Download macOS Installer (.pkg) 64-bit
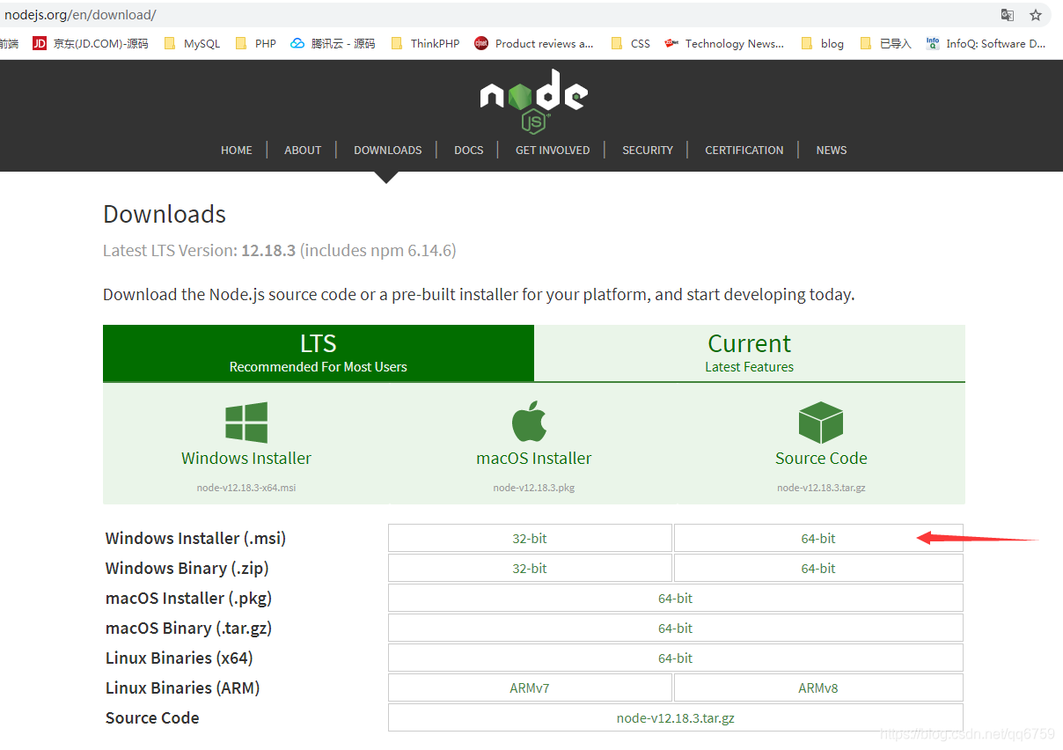 (x=676, y=599)
